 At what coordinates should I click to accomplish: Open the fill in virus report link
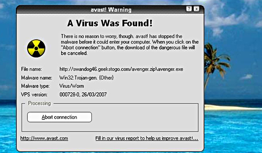click(147, 138)
